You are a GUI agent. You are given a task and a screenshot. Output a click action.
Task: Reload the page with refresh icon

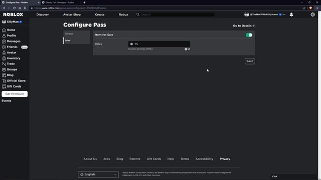[x=15, y=8]
